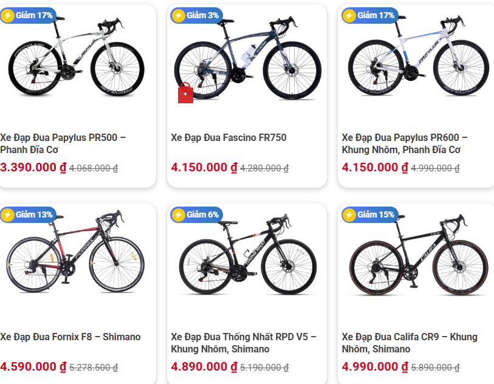
Task: Open Xe Đạp Đua Califa CR9 title link
Action: click(410, 343)
